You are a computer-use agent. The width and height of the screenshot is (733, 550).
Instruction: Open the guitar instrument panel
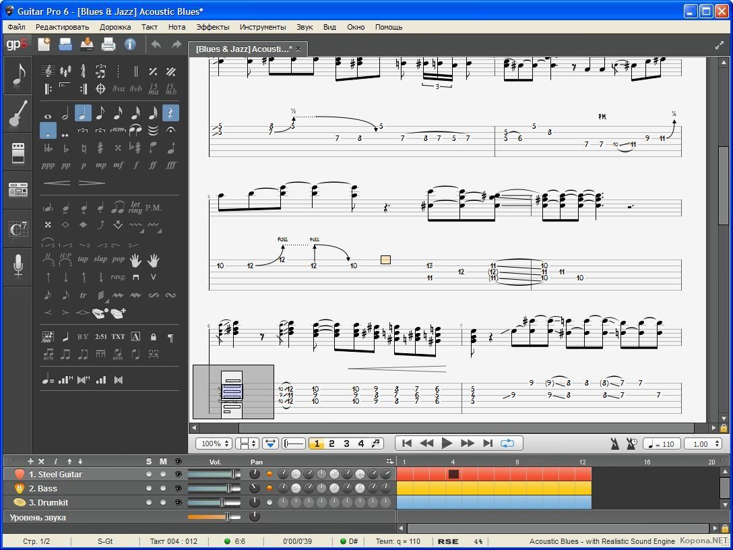coord(18,113)
